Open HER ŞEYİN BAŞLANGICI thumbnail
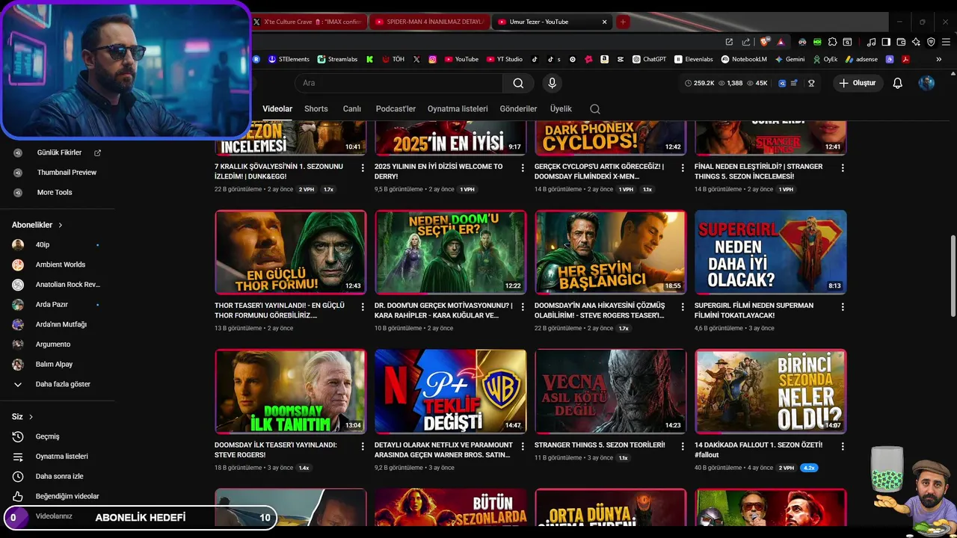Image resolution: width=957 pixels, height=538 pixels. point(611,252)
